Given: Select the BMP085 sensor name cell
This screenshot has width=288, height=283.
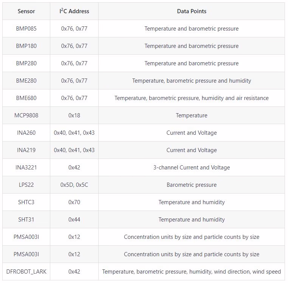Looking at the screenshot, I should tap(26, 29).
